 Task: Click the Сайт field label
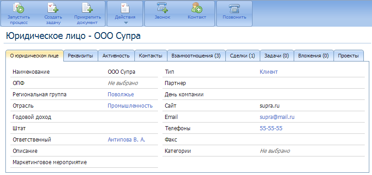click(x=170, y=106)
